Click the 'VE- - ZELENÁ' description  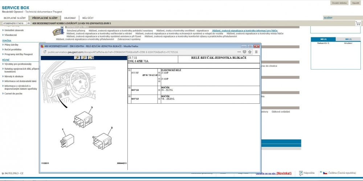168,99
